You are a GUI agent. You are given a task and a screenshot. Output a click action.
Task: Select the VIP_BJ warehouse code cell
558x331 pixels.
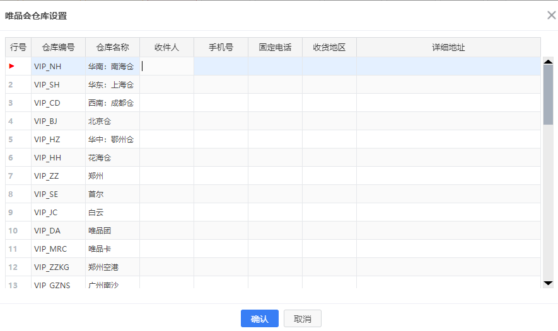[x=59, y=121]
